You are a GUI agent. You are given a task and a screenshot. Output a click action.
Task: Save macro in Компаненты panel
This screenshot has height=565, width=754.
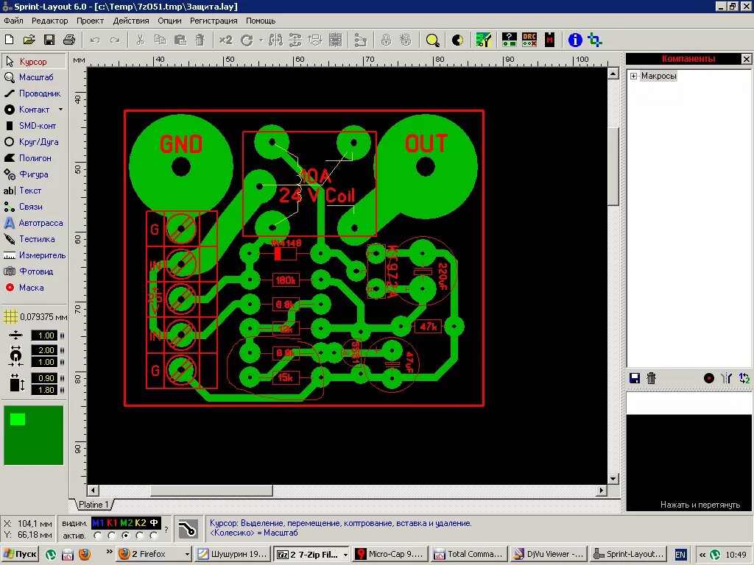[x=635, y=378]
